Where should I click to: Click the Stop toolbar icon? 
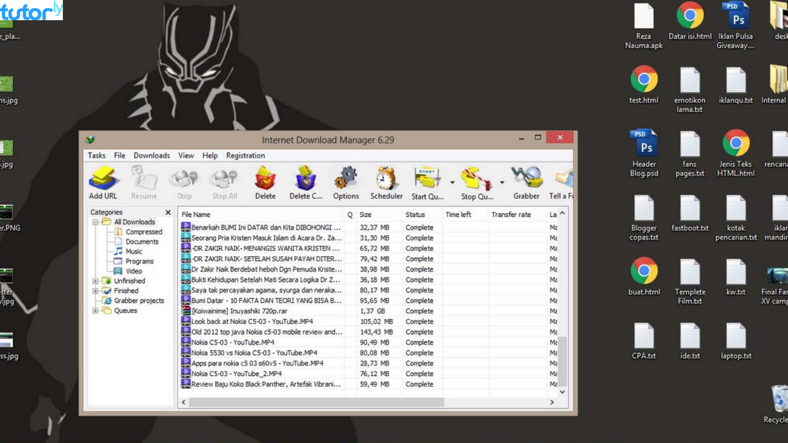tap(184, 183)
